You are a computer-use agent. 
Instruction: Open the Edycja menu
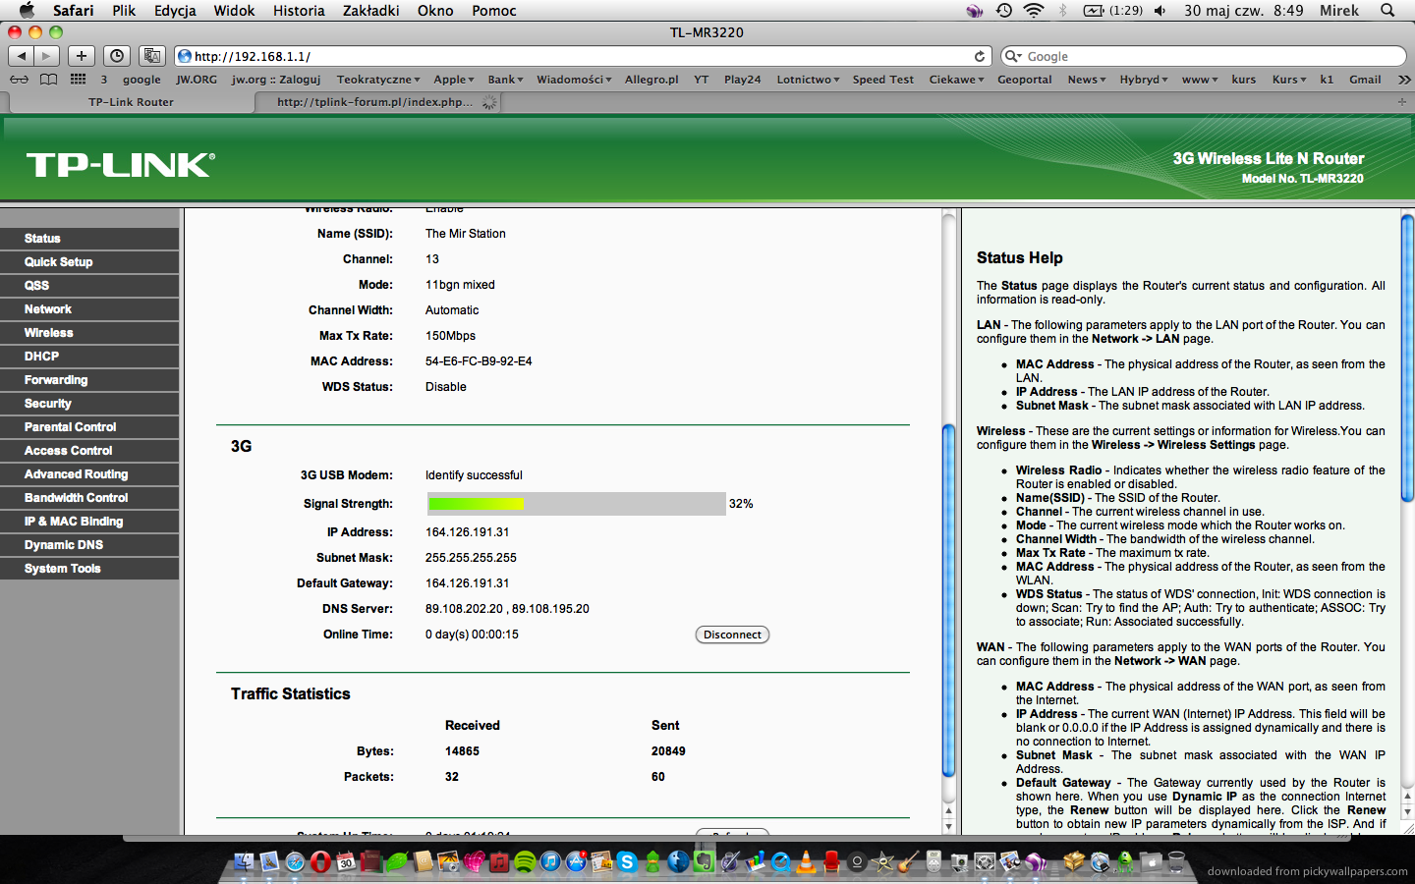tap(175, 10)
